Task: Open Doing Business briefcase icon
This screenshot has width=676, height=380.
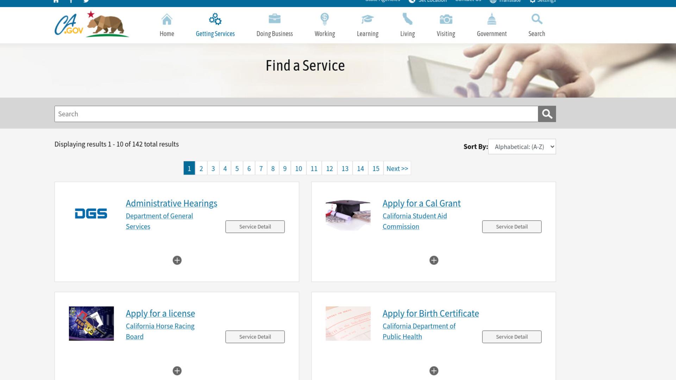Action: pos(275,19)
